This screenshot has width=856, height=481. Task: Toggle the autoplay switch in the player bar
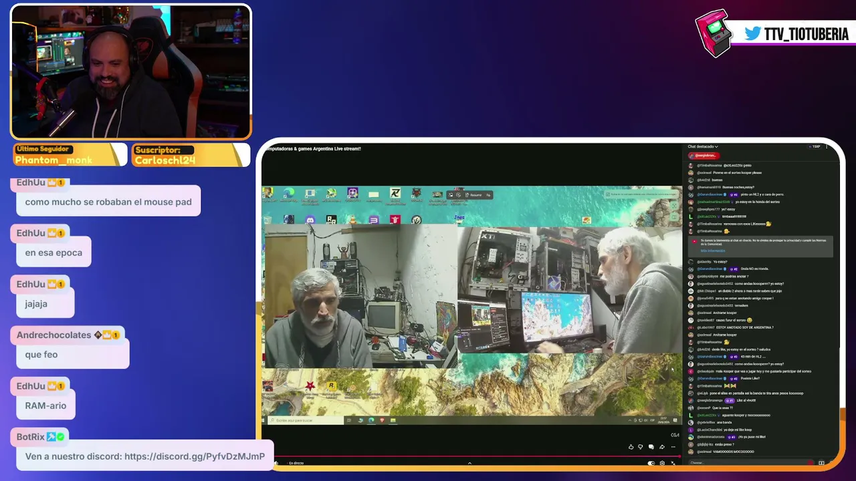tap(651, 463)
